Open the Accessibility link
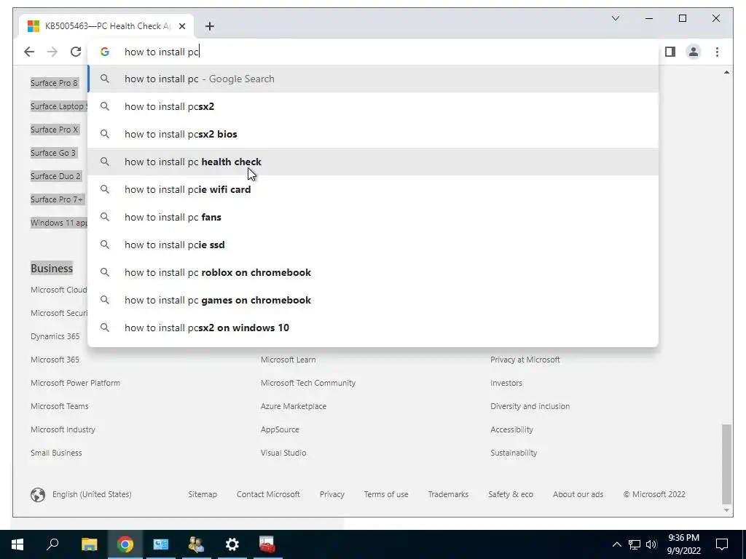 pyautogui.click(x=511, y=429)
